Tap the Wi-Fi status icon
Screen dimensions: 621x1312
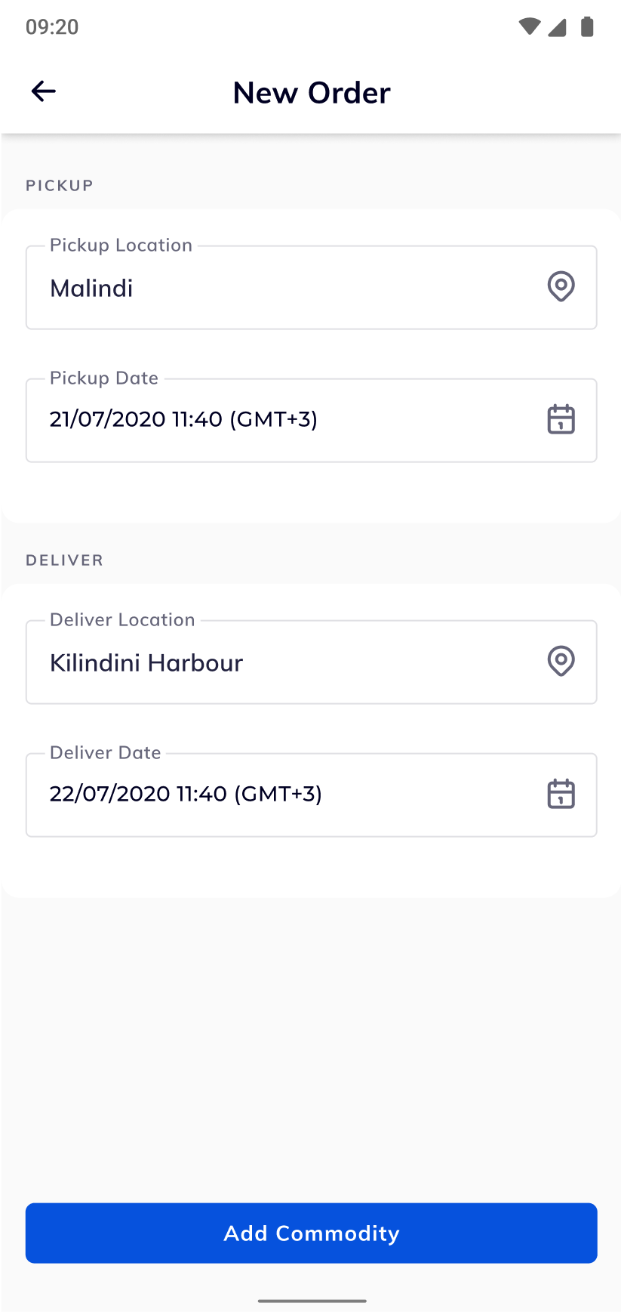[530, 27]
